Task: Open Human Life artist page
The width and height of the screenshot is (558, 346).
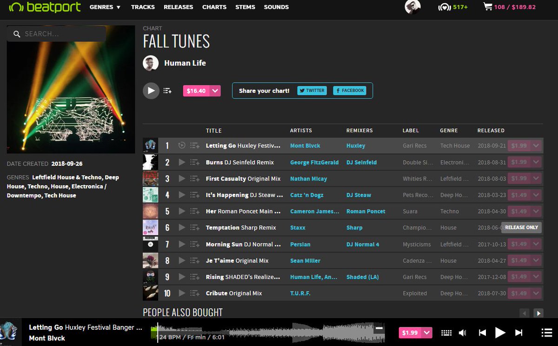Action: pyautogui.click(x=185, y=63)
